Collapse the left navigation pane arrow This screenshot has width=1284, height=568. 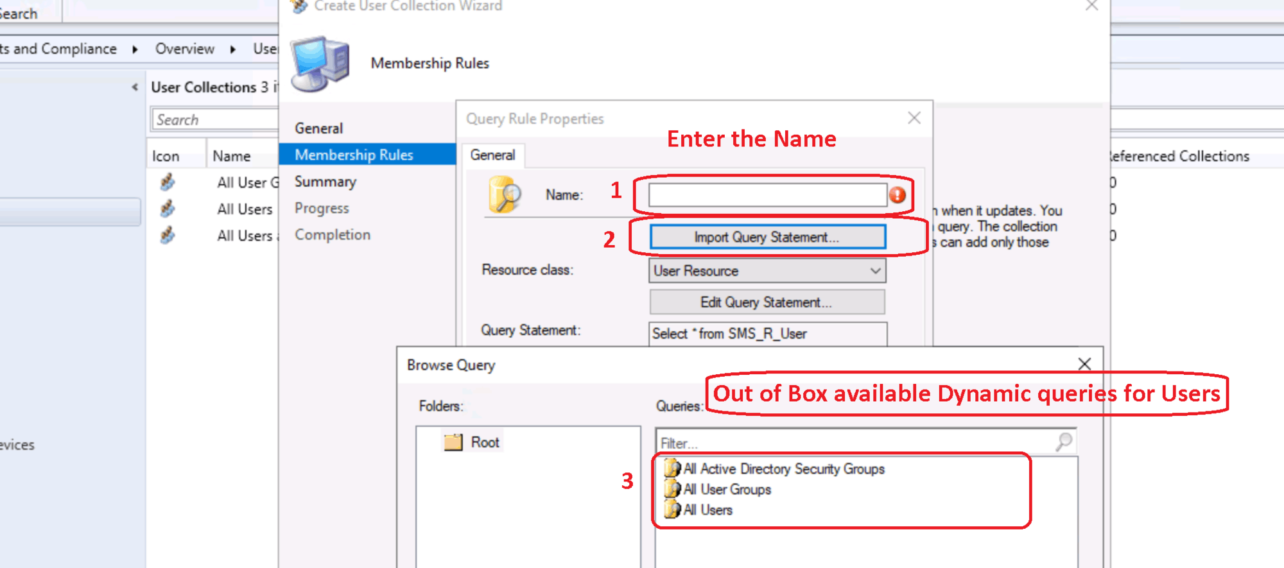pyautogui.click(x=135, y=87)
